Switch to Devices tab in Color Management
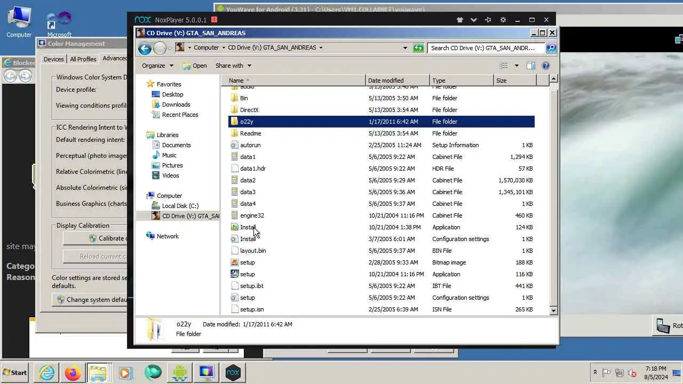The image size is (683, 384). [53, 59]
